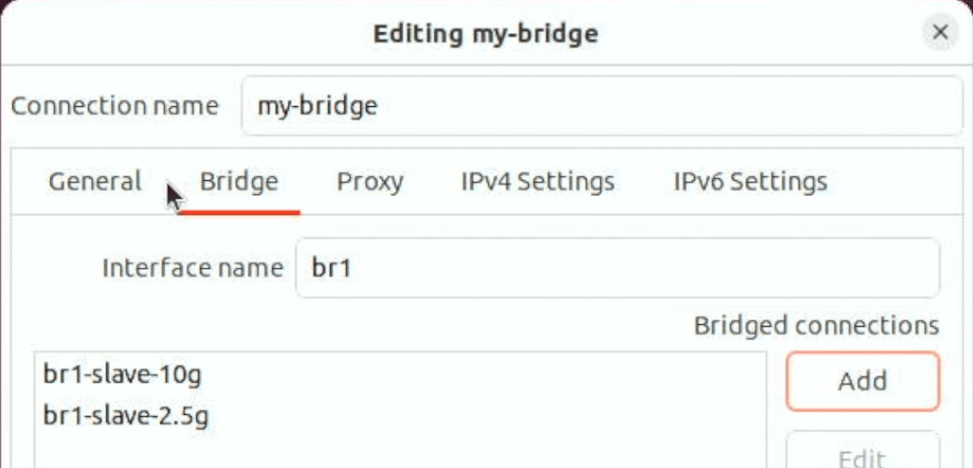973x468 pixels.
Task: Click the red underline beneath Bridge tab
Action: coord(239,212)
